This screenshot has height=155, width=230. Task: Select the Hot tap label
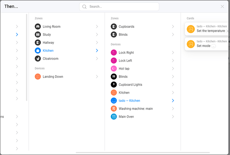click(124, 69)
